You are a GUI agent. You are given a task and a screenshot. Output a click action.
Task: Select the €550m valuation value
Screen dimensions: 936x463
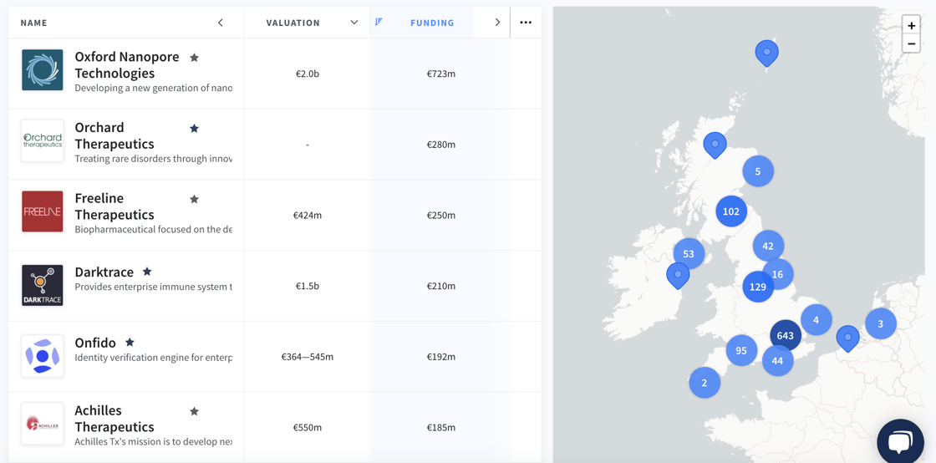click(x=308, y=427)
